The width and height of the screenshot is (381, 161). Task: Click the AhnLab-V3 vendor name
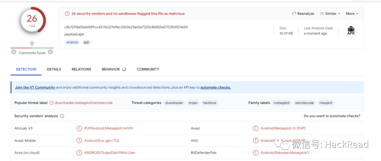24,128
